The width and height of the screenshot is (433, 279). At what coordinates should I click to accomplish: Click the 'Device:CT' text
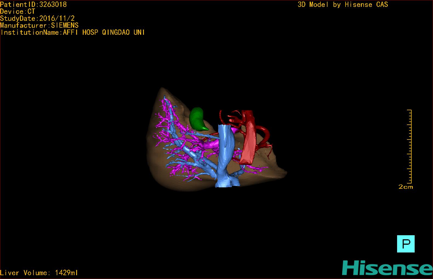click(x=18, y=11)
